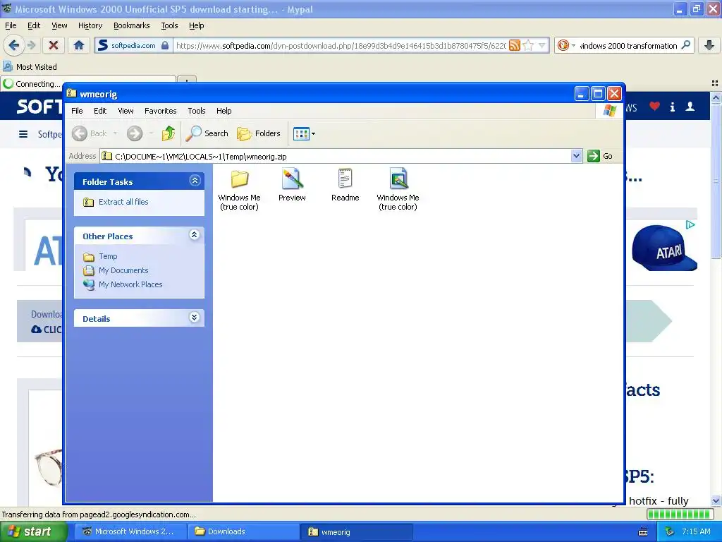The width and height of the screenshot is (722, 542).
Task: Click the RSS feed icon in URL bar
Action: pyautogui.click(x=515, y=45)
